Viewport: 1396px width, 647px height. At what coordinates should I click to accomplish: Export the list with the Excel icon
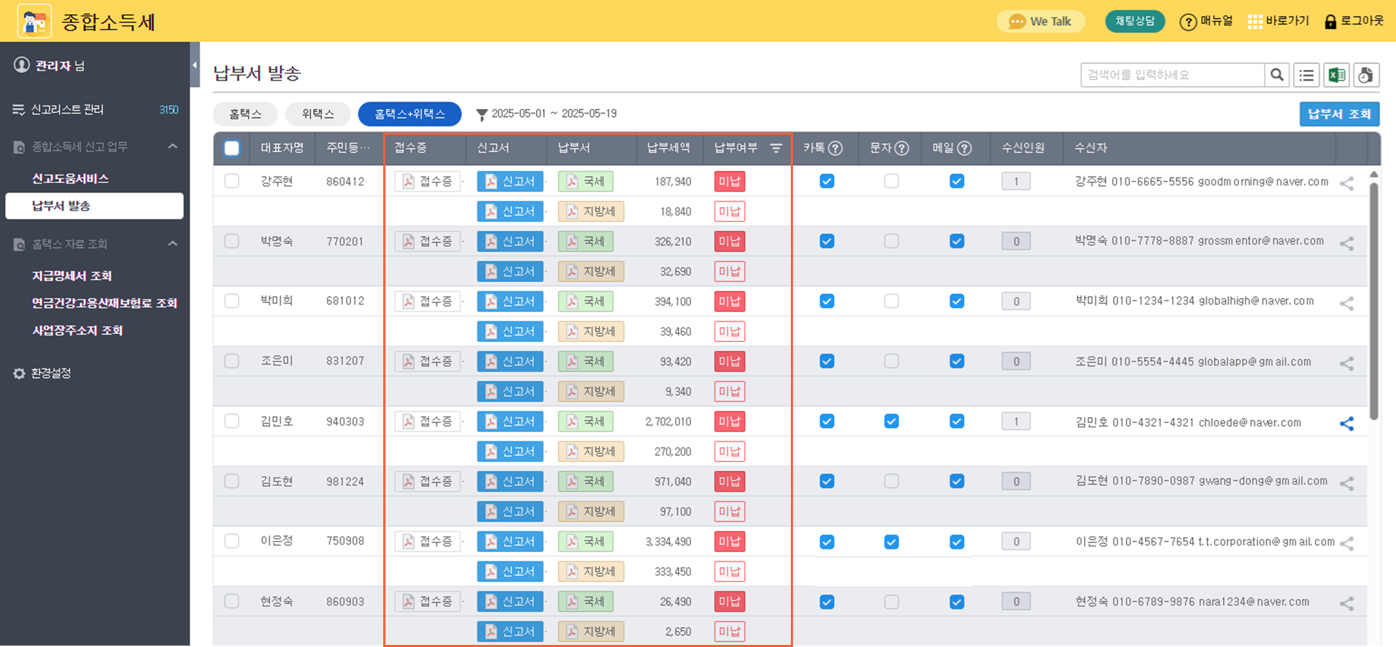pyautogui.click(x=1337, y=75)
